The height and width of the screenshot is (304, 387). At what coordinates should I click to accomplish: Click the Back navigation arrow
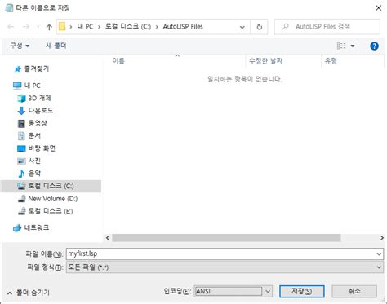(11, 27)
